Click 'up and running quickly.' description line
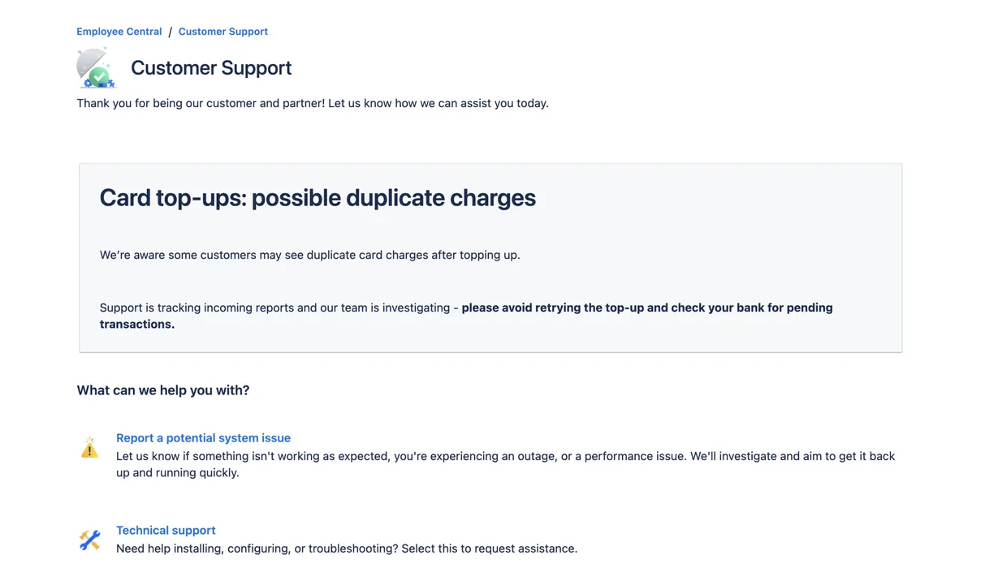 point(177,473)
